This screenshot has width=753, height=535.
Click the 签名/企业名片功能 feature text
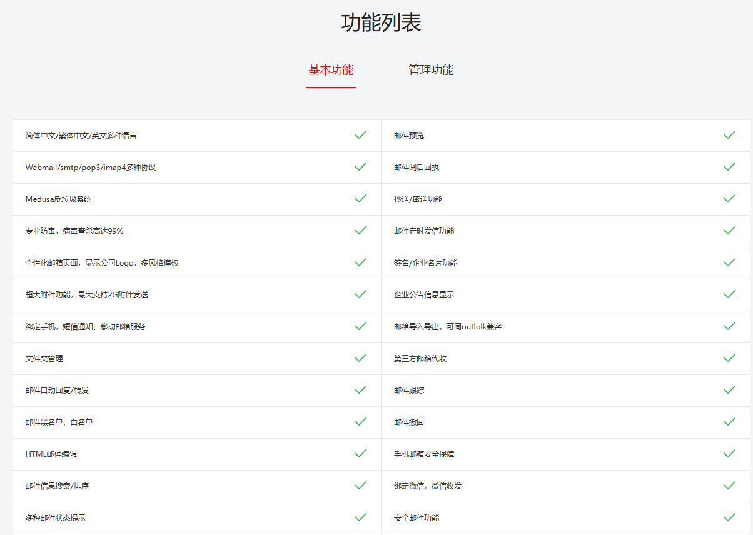tap(426, 263)
